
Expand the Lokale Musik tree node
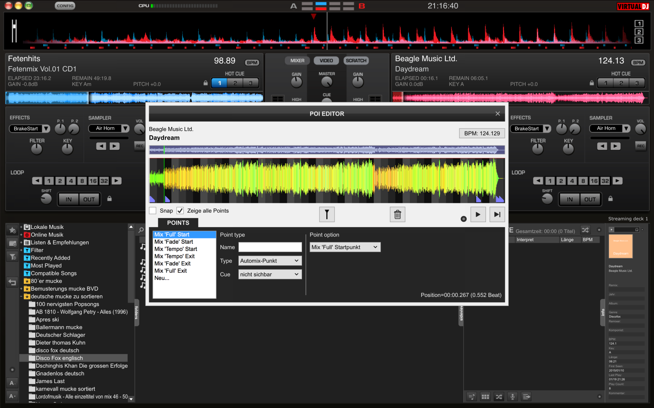click(21, 227)
